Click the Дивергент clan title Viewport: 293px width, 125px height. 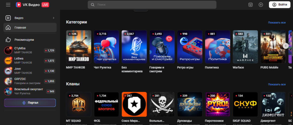coord(268,121)
